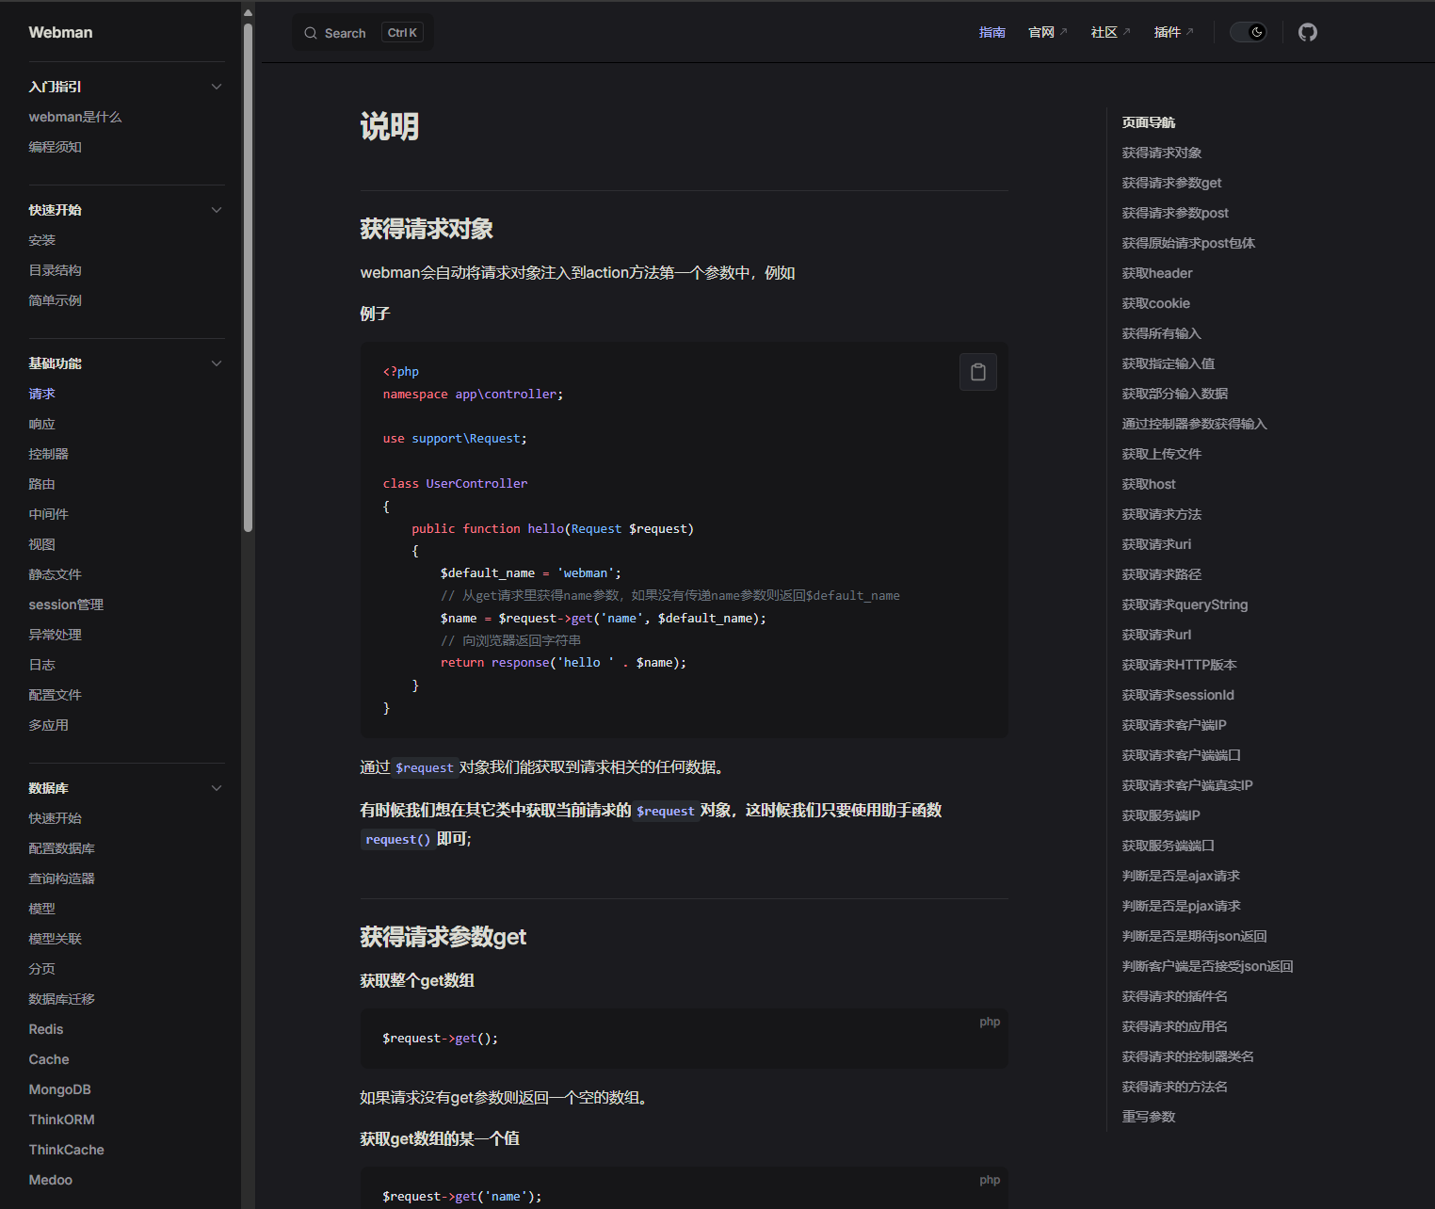
Task: Open the 指南 nav menu item
Action: click(x=992, y=32)
